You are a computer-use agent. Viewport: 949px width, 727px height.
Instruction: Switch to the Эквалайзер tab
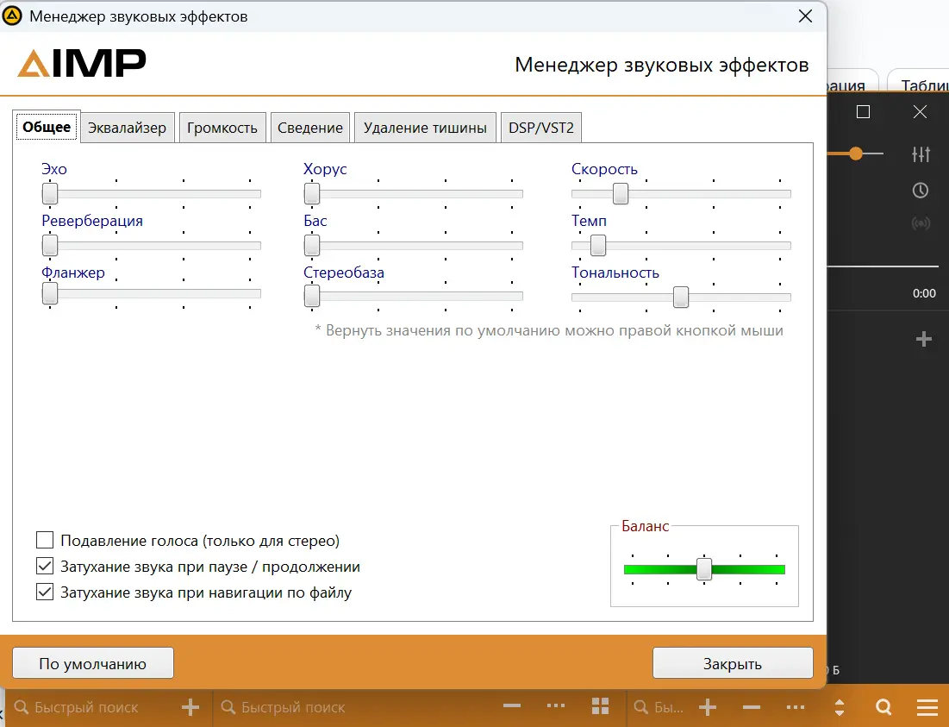click(127, 128)
